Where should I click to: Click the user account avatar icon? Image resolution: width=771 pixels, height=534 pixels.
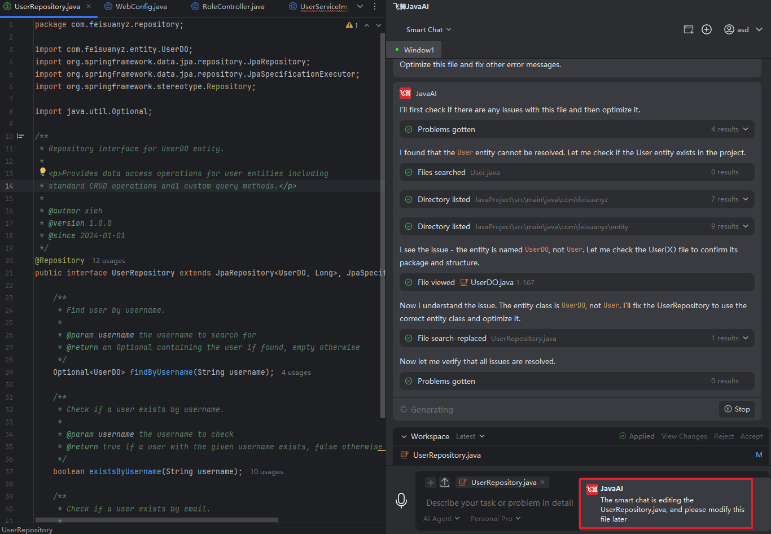tap(729, 29)
